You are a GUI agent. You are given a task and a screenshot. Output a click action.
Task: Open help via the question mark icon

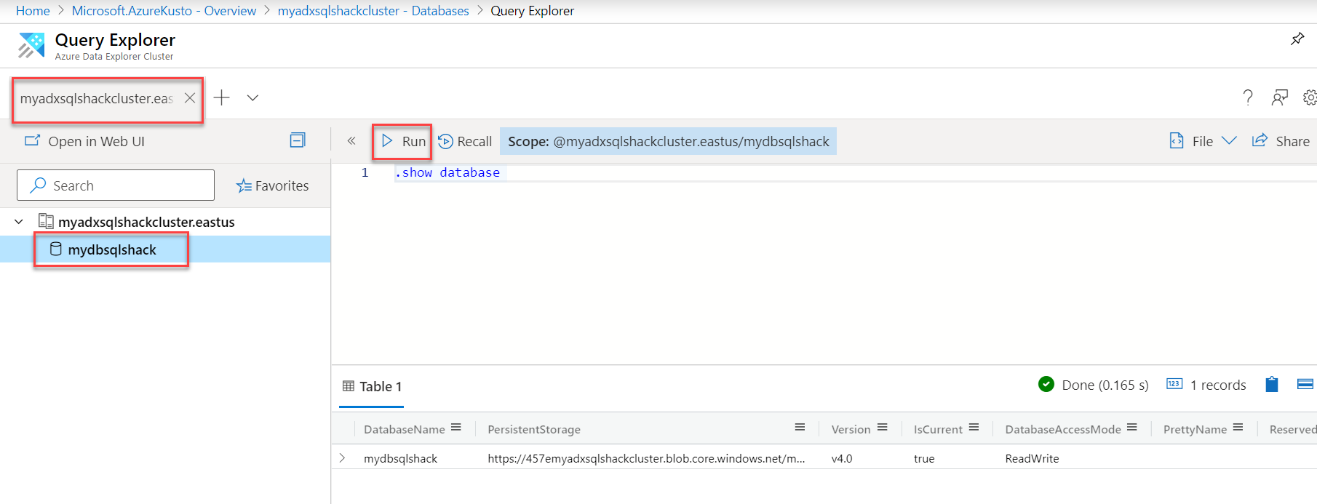click(x=1248, y=97)
